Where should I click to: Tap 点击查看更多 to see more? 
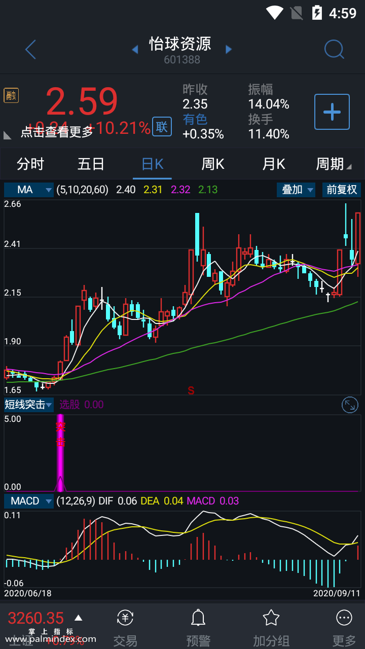coord(57,132)
